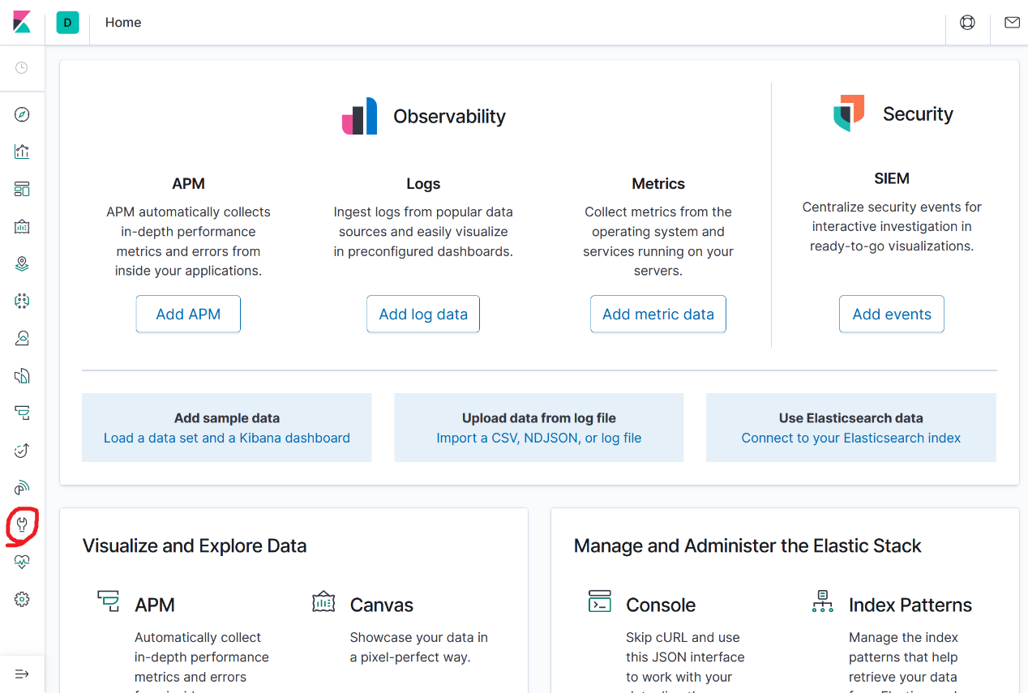
Task: Follow Connect to your Elasticsearch index link
Action: [x=851, y=438]
